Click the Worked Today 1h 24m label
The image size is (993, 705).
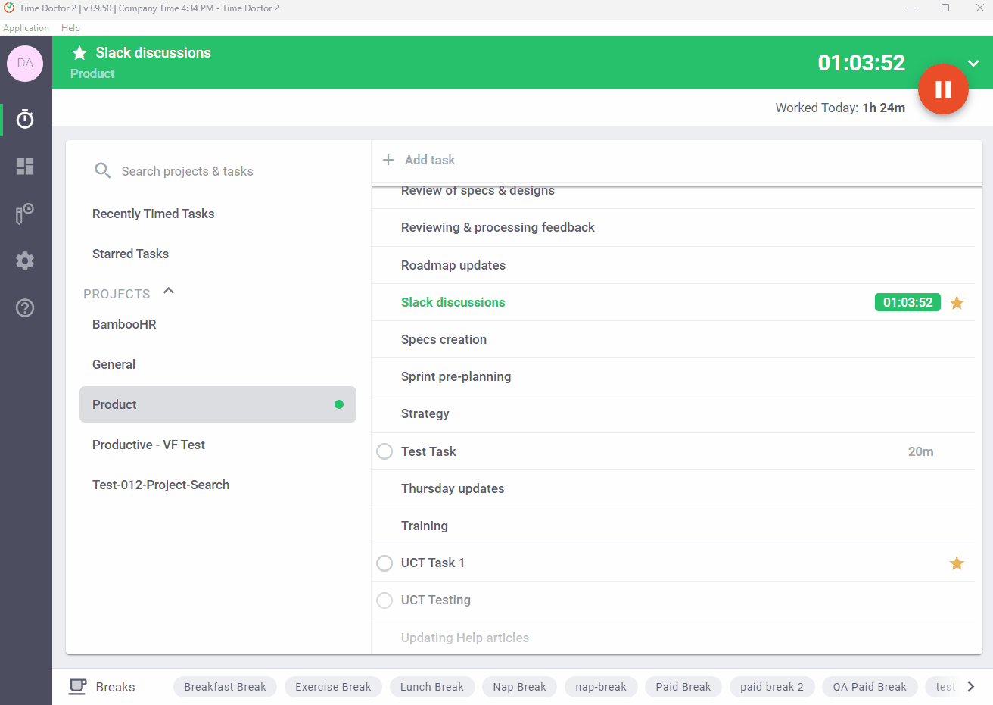(840, 108)
